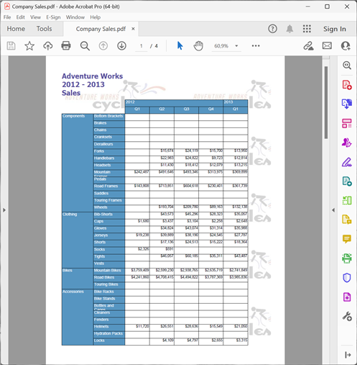357x365 pixels.
Task: Click the Mountain Bikes row label
Action: coord(108,271)
